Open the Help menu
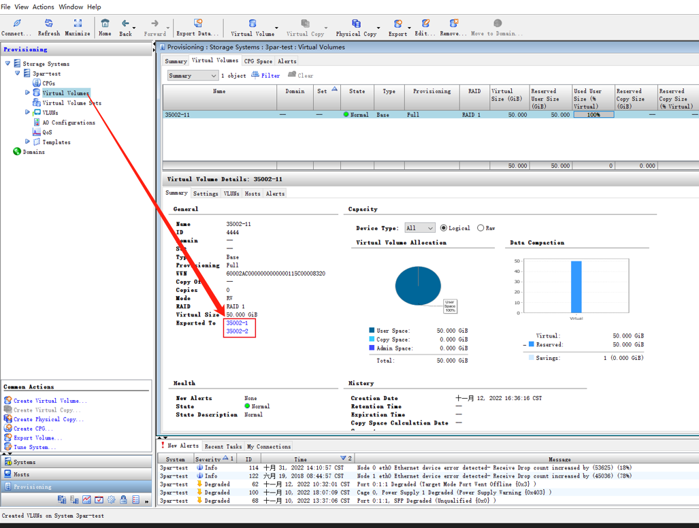Screen dimensions: 699x528 click(x=94, y=7)
